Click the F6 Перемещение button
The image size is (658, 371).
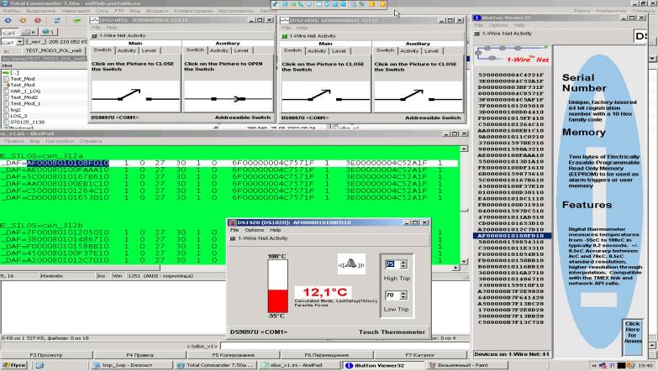(327, 355)
